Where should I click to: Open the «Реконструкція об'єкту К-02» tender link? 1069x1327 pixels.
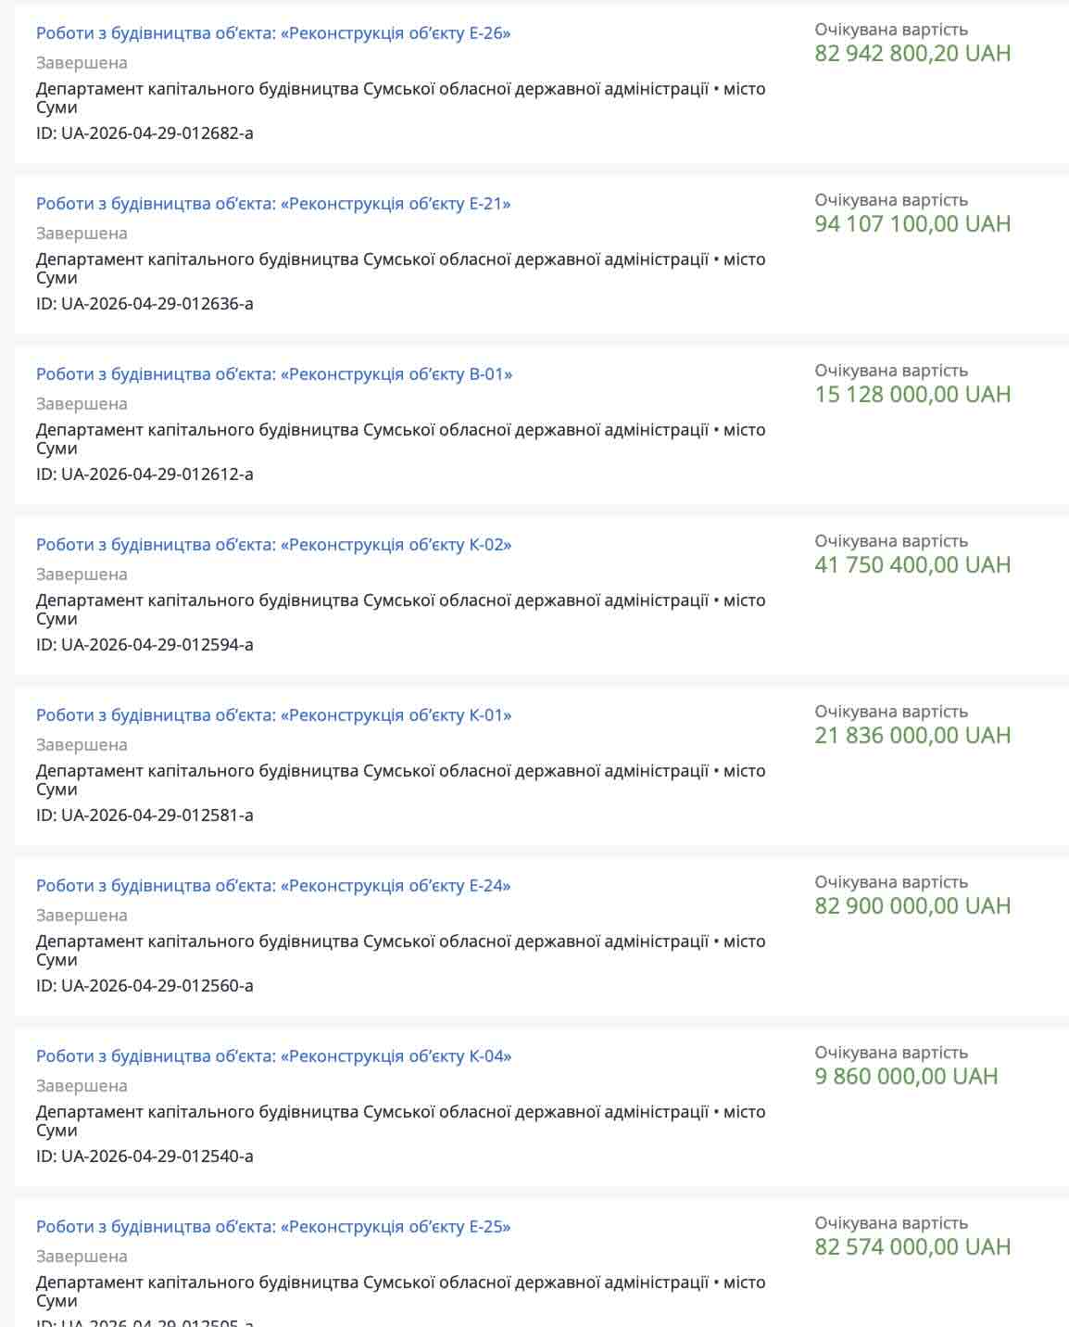tap(273, 545)
